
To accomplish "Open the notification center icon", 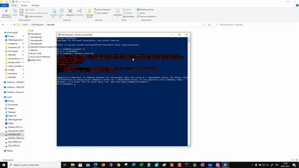I will tap(294, 165).
